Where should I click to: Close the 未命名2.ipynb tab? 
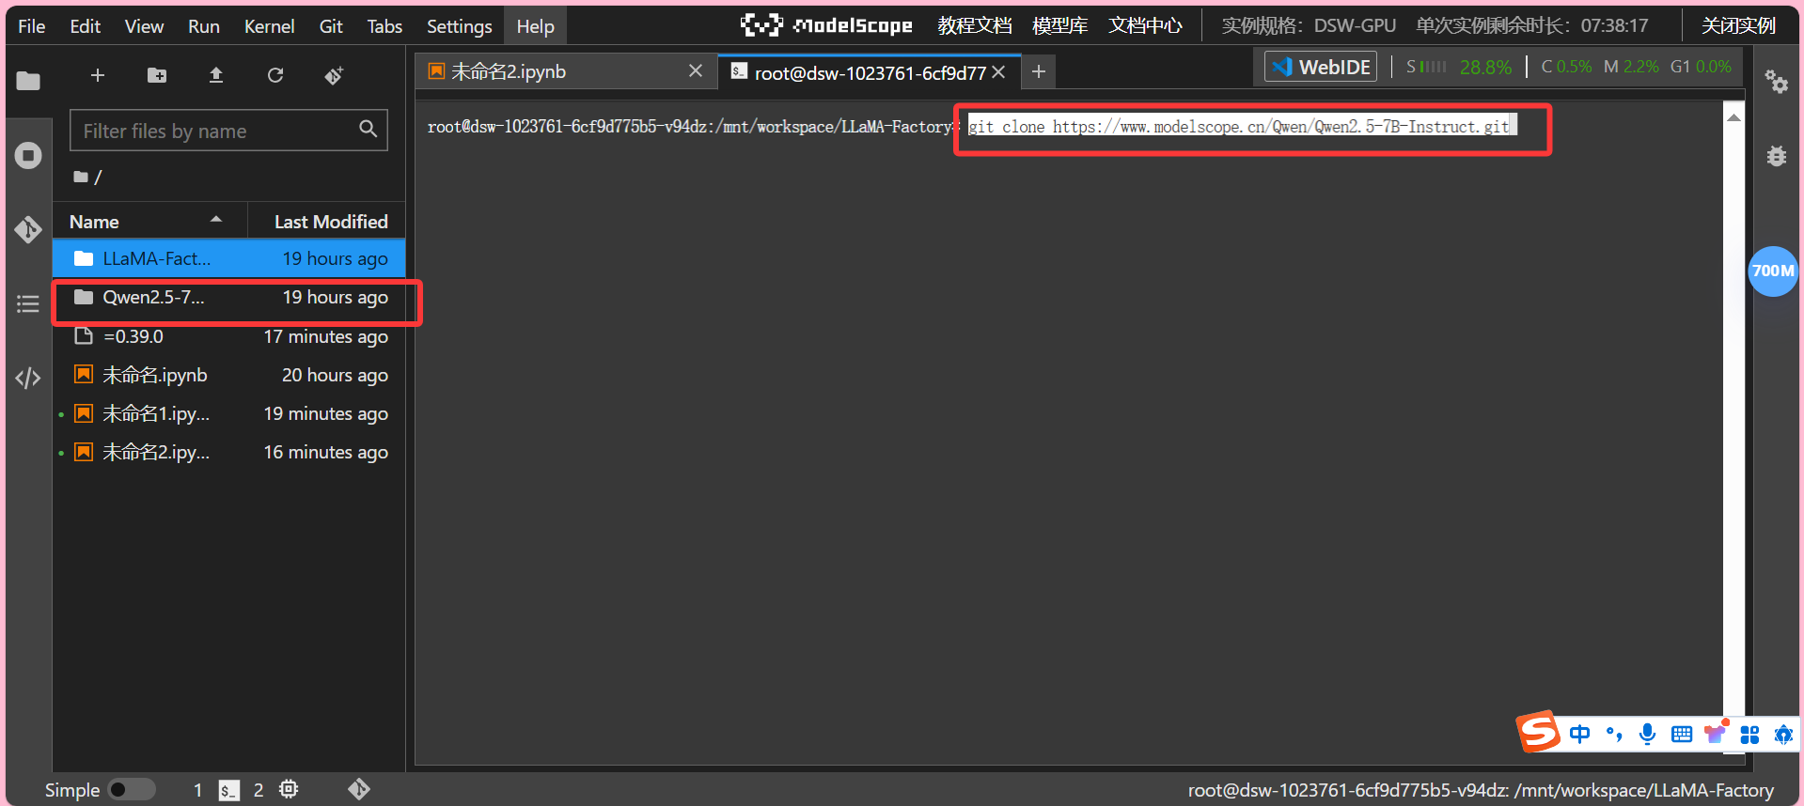(x=696, y=71)
